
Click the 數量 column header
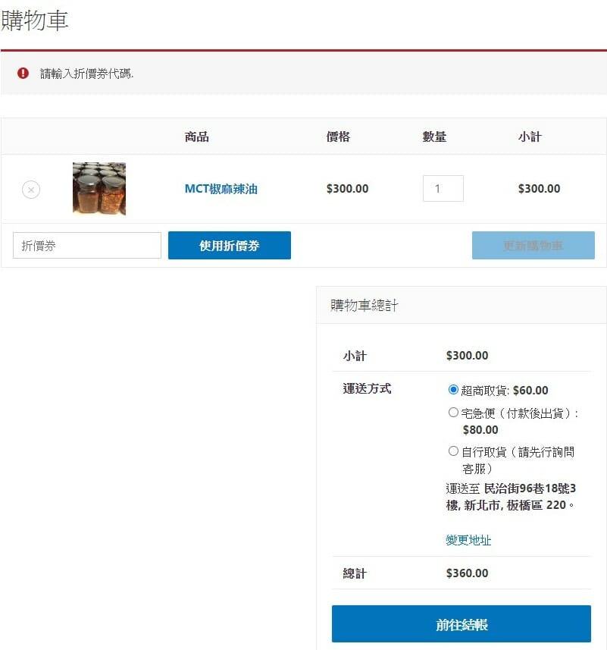coord(434,137)
